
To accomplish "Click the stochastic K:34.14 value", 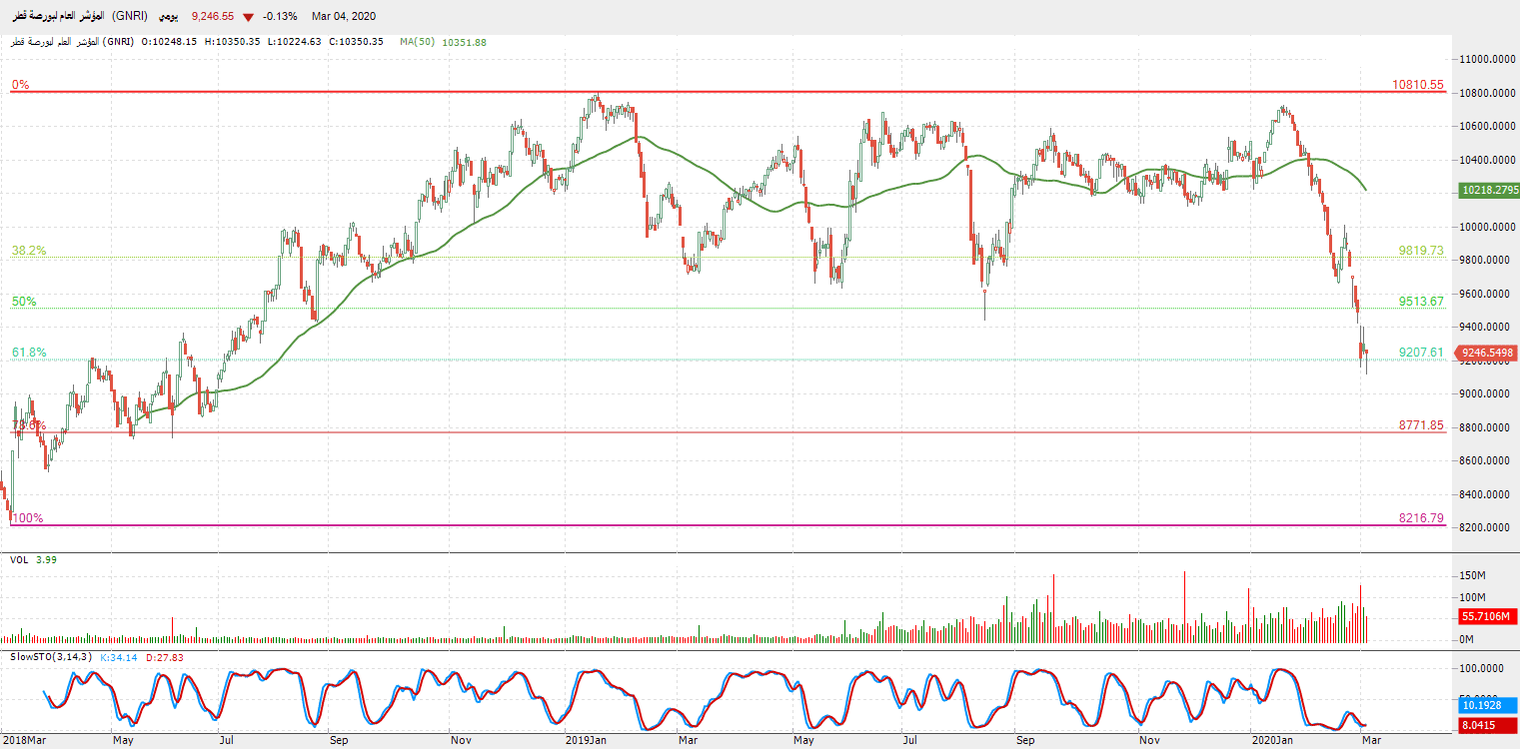I will tap(121, 657).
